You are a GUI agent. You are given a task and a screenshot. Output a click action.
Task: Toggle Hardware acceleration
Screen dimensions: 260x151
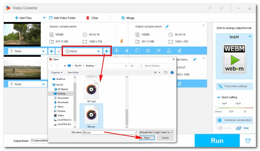point(234,120)
